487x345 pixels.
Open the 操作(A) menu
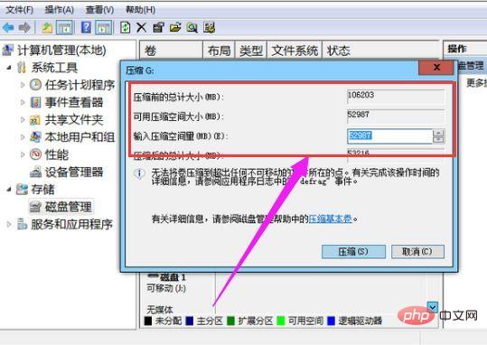tap(60, 10)
